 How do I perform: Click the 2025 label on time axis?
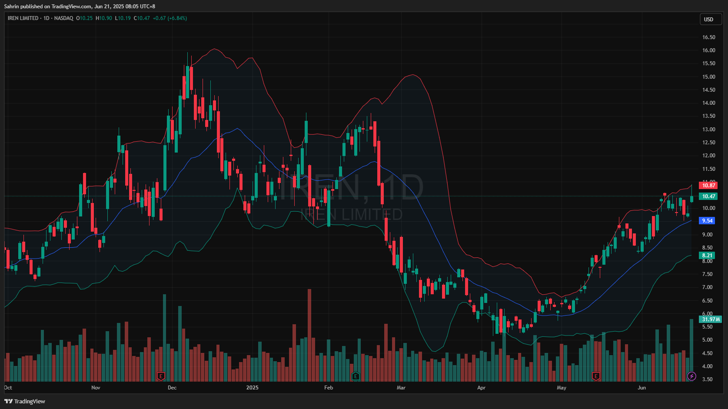click(x=252, y=388)
